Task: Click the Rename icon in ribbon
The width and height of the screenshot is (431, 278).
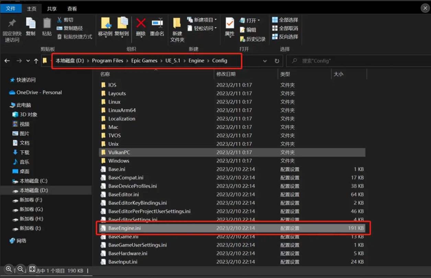Action: click(x=157, y=23)
